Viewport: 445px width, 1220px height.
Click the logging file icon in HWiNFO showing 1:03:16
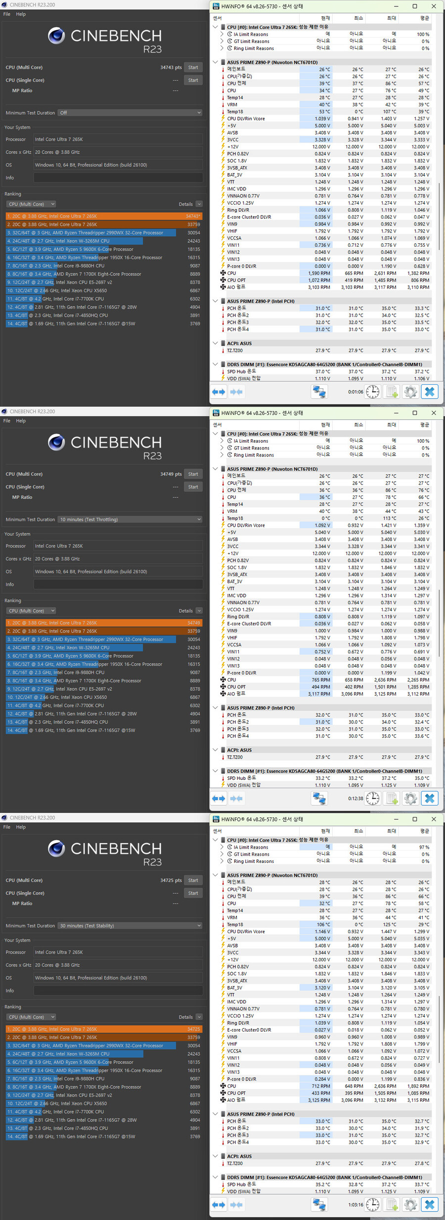click(x=392, y=1205)
